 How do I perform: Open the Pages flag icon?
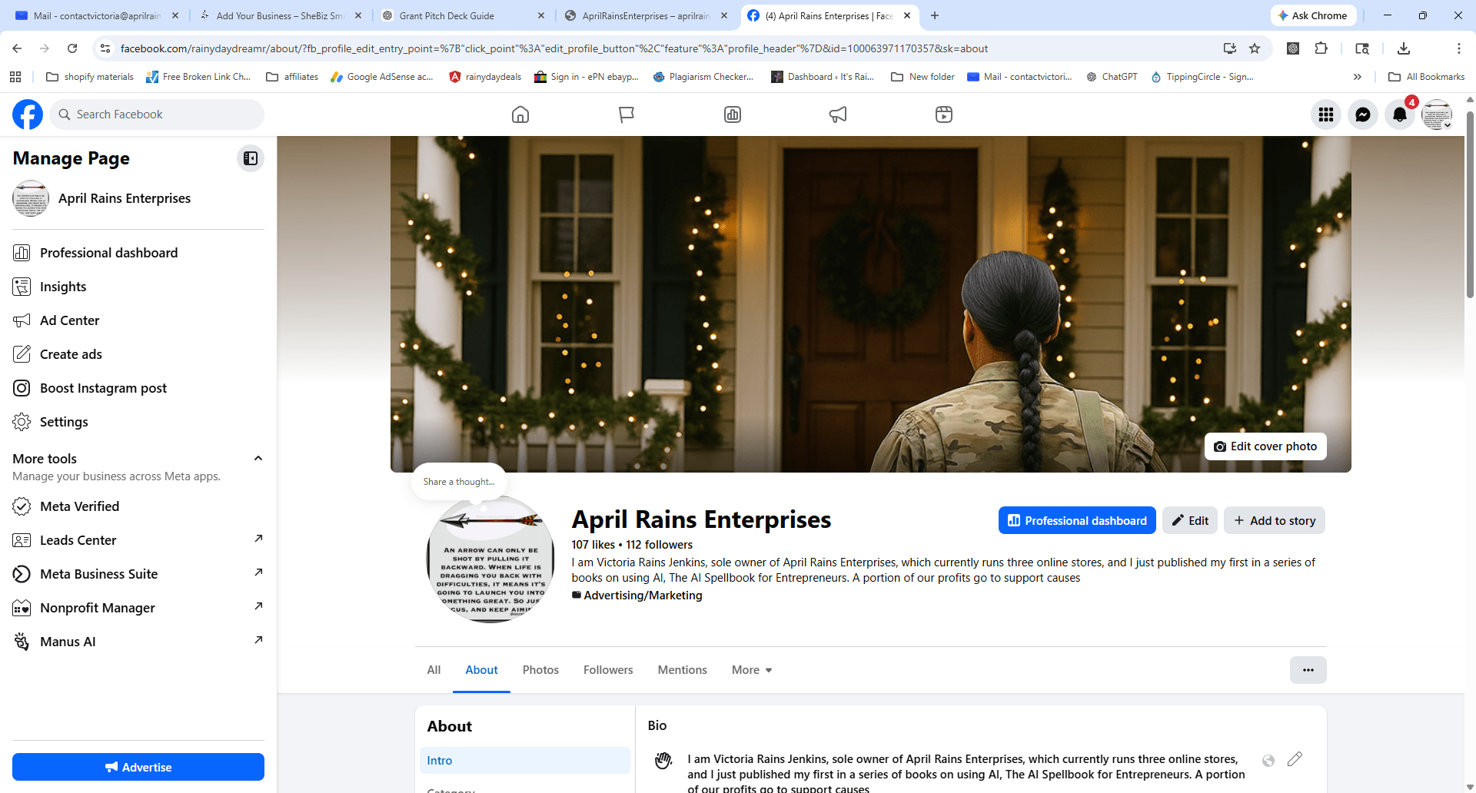627,114
